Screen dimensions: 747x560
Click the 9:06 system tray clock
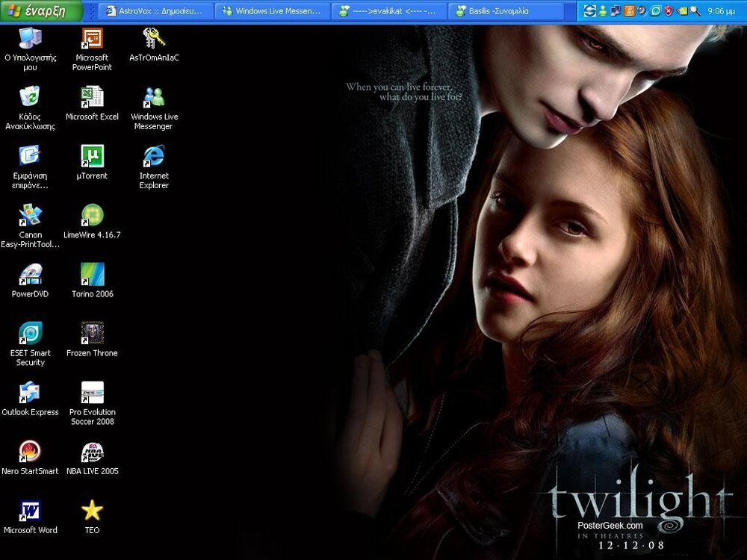721,11
